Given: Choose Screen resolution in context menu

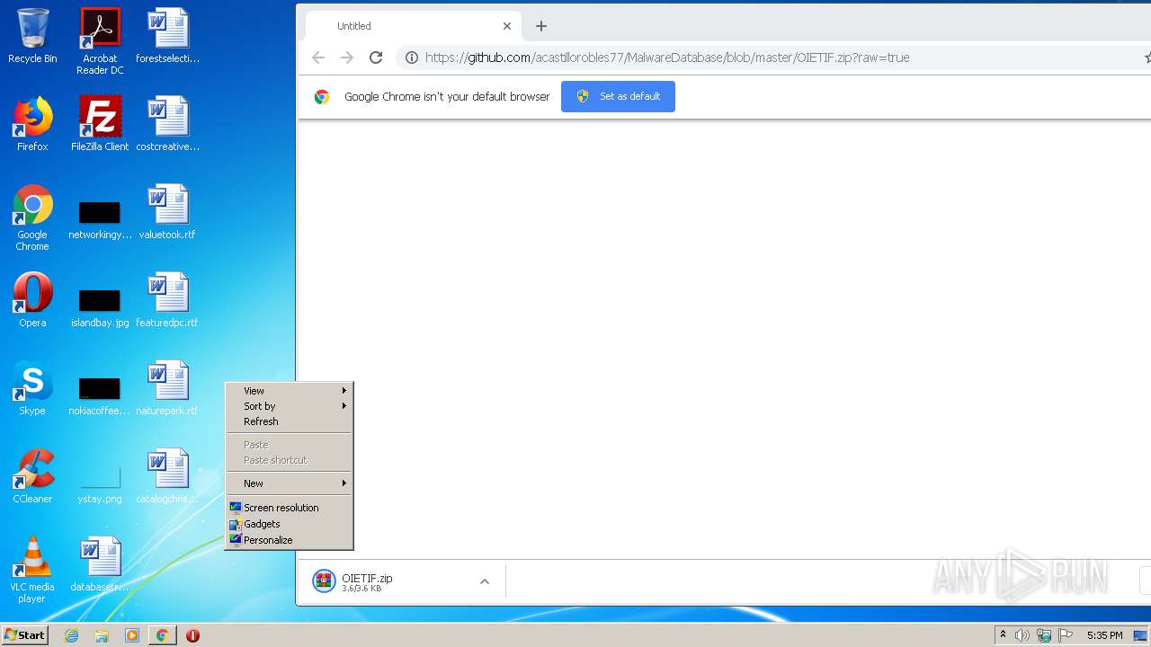Looking at the screenshot, I should pos(289,508).
